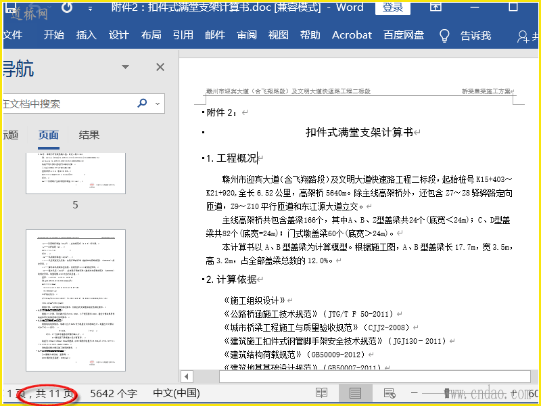Click the header text 桥梁盖梁施工方案
Image resolution: width=541 pixels, height=406 pixels.
tap(486, 91)
